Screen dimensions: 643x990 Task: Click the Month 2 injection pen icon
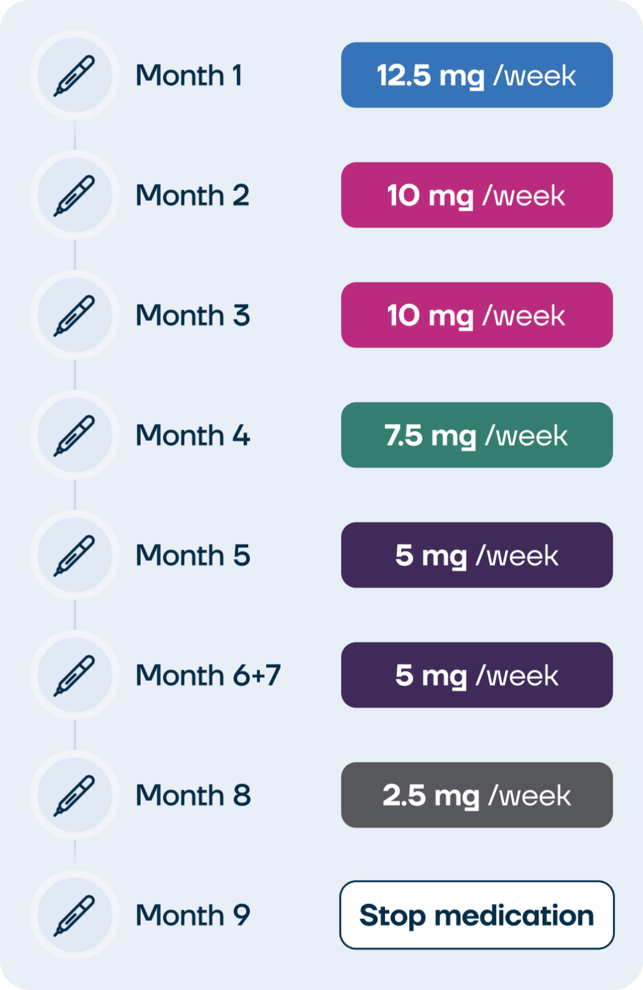75,195
